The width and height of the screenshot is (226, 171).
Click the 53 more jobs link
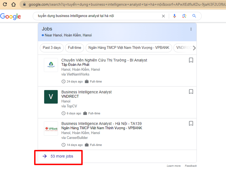pyautogui.click(x=62, y=156)
